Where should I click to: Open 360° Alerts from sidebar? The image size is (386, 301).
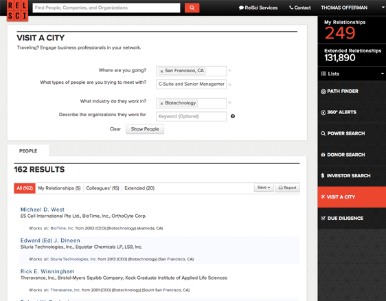click(352, 112)
